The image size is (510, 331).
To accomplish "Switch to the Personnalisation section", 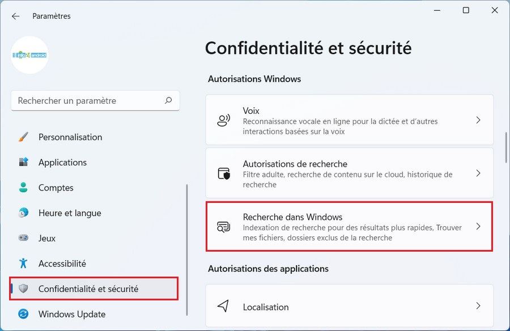I will 70,137.
